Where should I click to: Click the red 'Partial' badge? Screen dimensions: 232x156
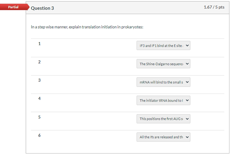pos(13,7)
